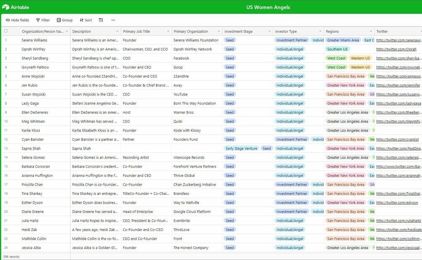Click the Airtable logo
This screenshot has width=422, height=260.
click(x=16, y=7)
